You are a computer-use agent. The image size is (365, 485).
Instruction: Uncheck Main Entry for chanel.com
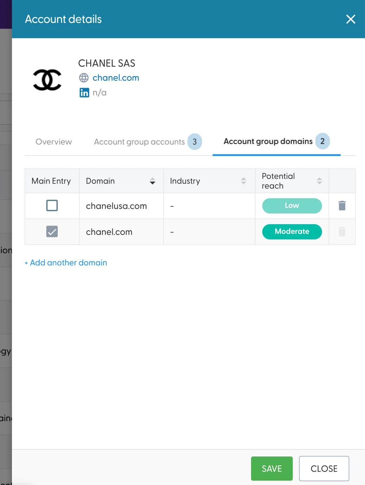[52, 232]
